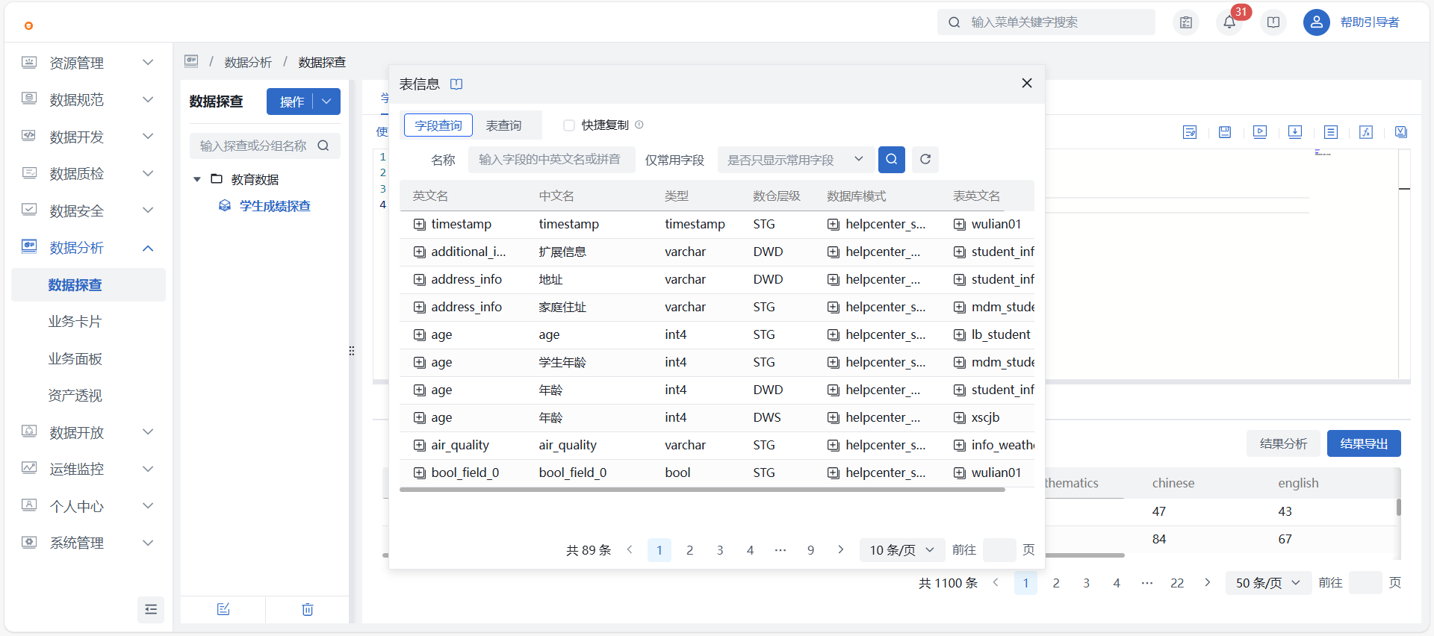Collapse the sidebar menu icon

pyautogui.click(x=151, y=609)
